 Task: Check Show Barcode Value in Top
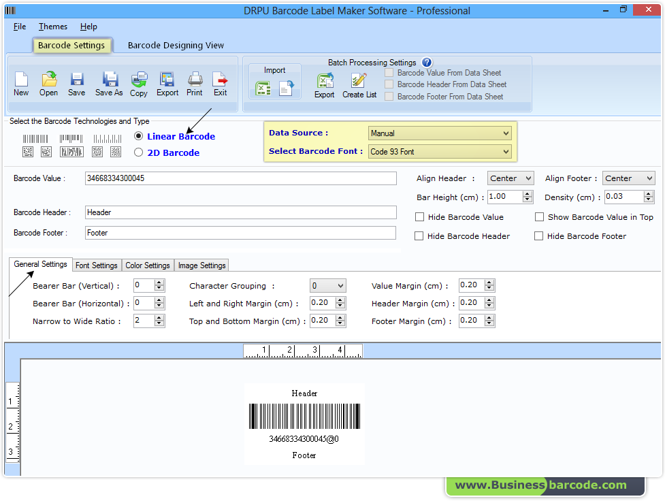(539, 217)
